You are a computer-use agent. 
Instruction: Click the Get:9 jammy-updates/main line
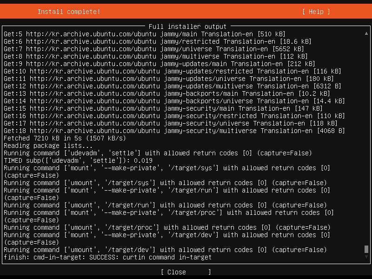(x=159, y=64)
